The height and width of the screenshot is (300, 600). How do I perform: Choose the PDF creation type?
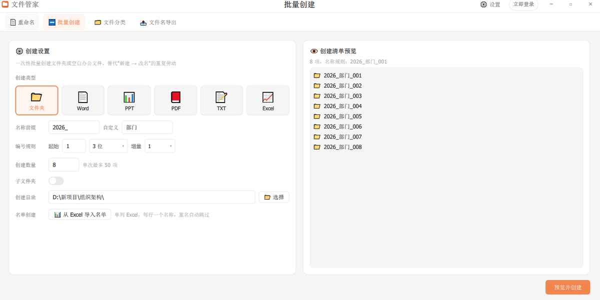(x=175, y=100)
